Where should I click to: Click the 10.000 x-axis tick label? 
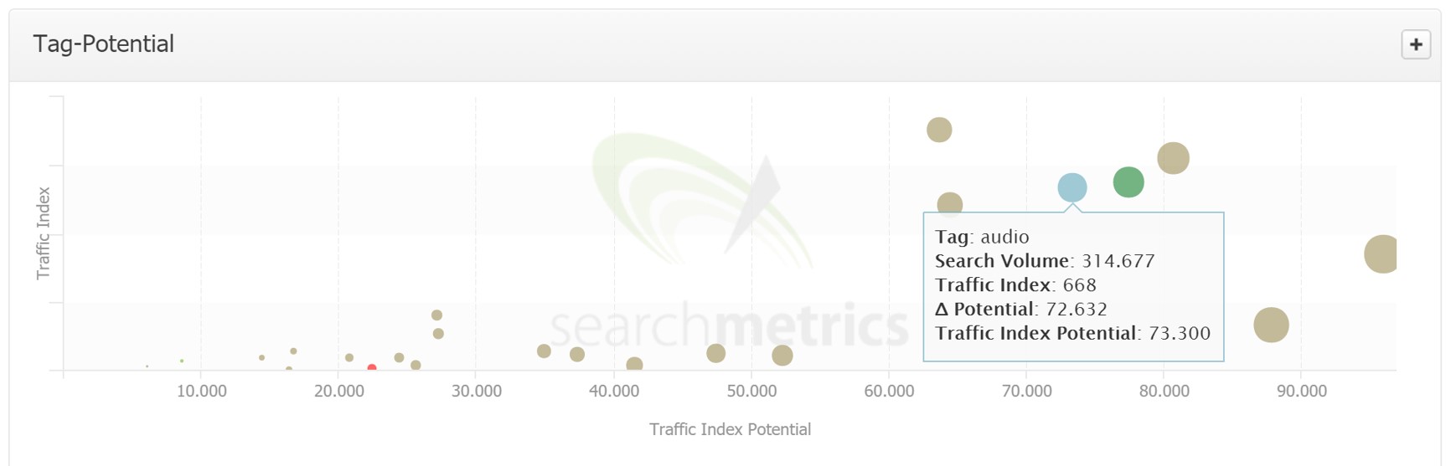point(201,391)
